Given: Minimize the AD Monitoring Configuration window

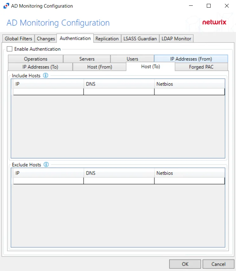Looking at the screenshot, I should pos(191,6).
